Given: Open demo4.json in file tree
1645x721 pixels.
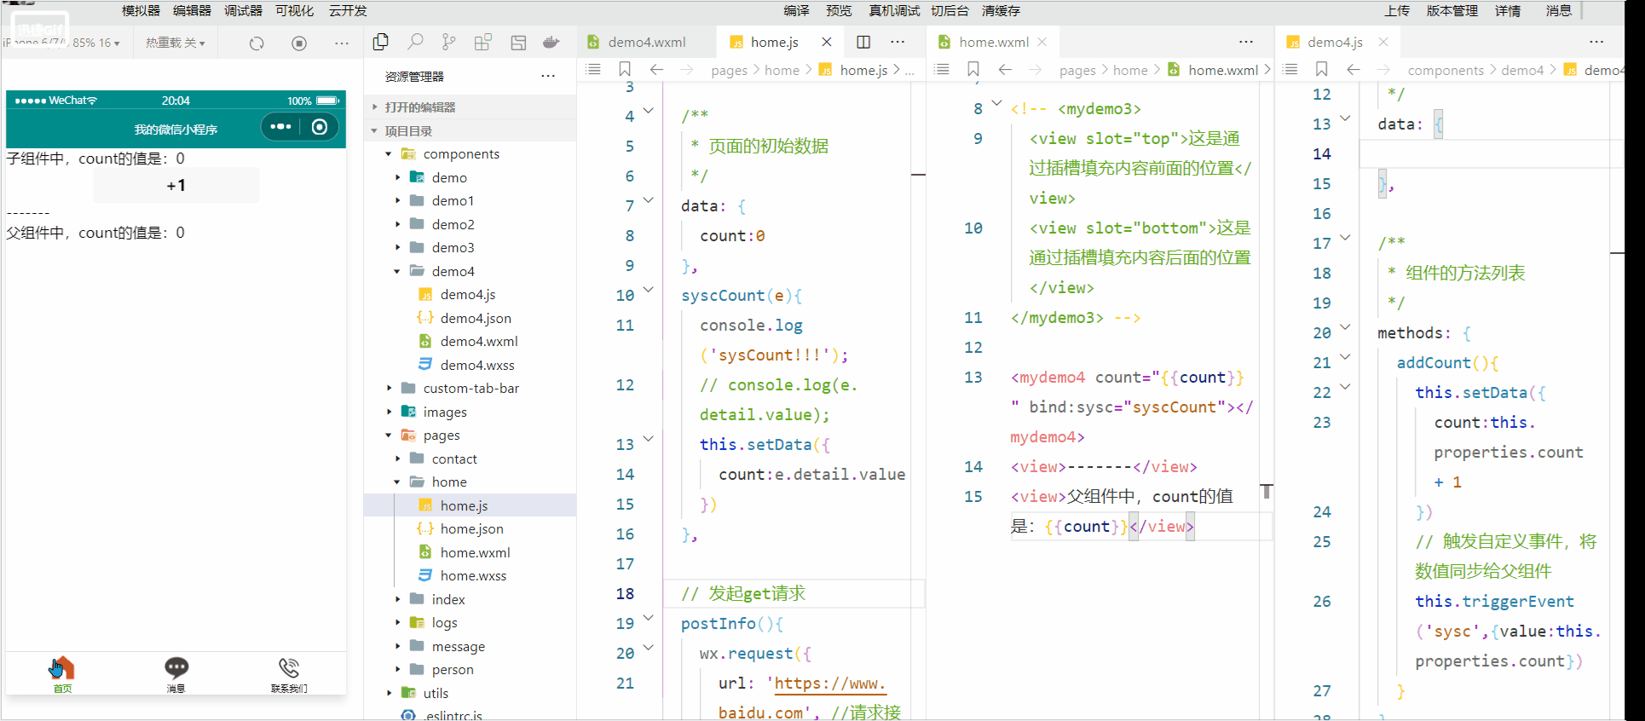Looking at the screenshot, I should point(476,318).
